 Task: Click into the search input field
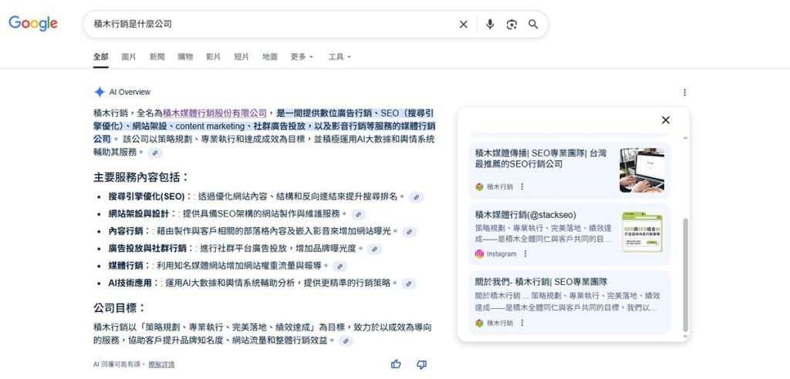(270, 25)
